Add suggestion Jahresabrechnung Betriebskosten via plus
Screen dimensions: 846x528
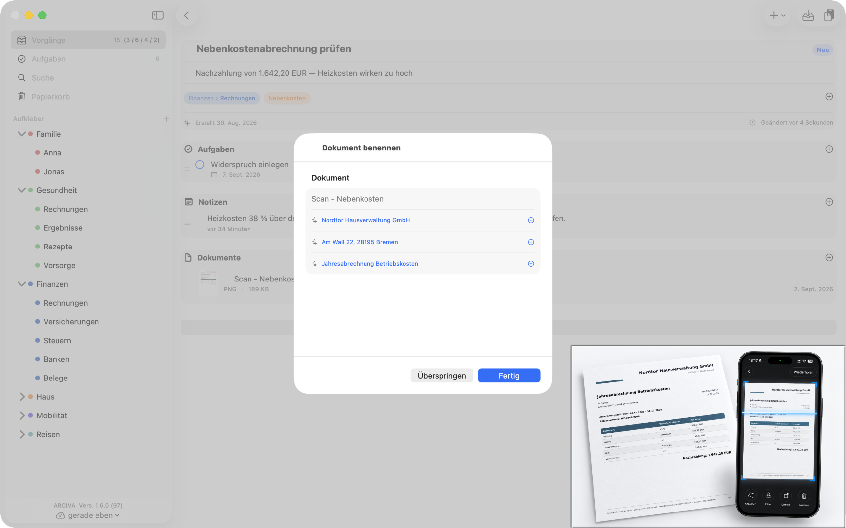(531, 264)
